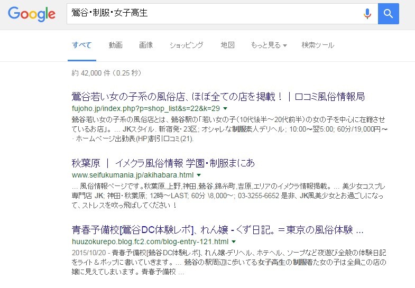
Task: Open the 地図 tab
Action: (228, 45)
